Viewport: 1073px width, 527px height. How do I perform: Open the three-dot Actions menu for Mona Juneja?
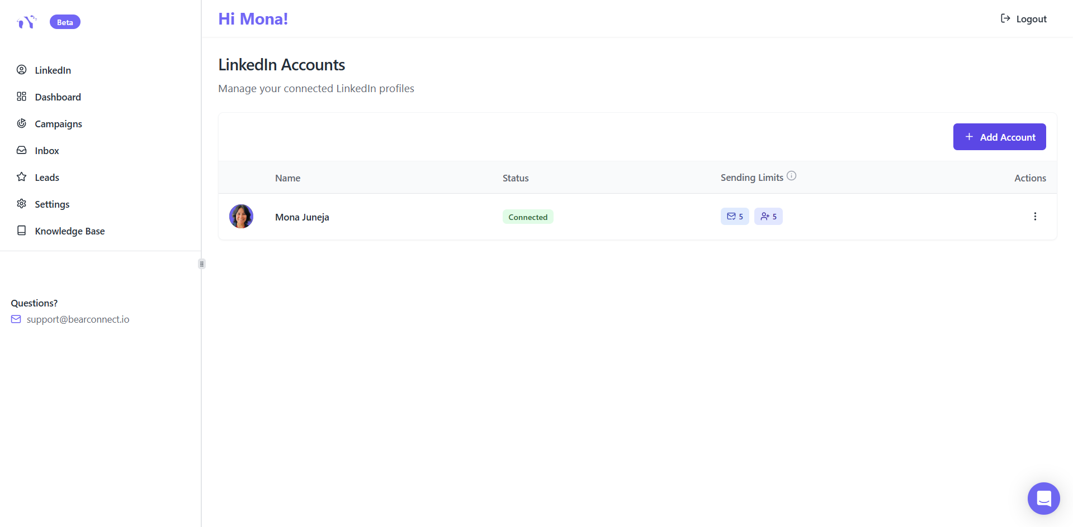[1035, 216]
